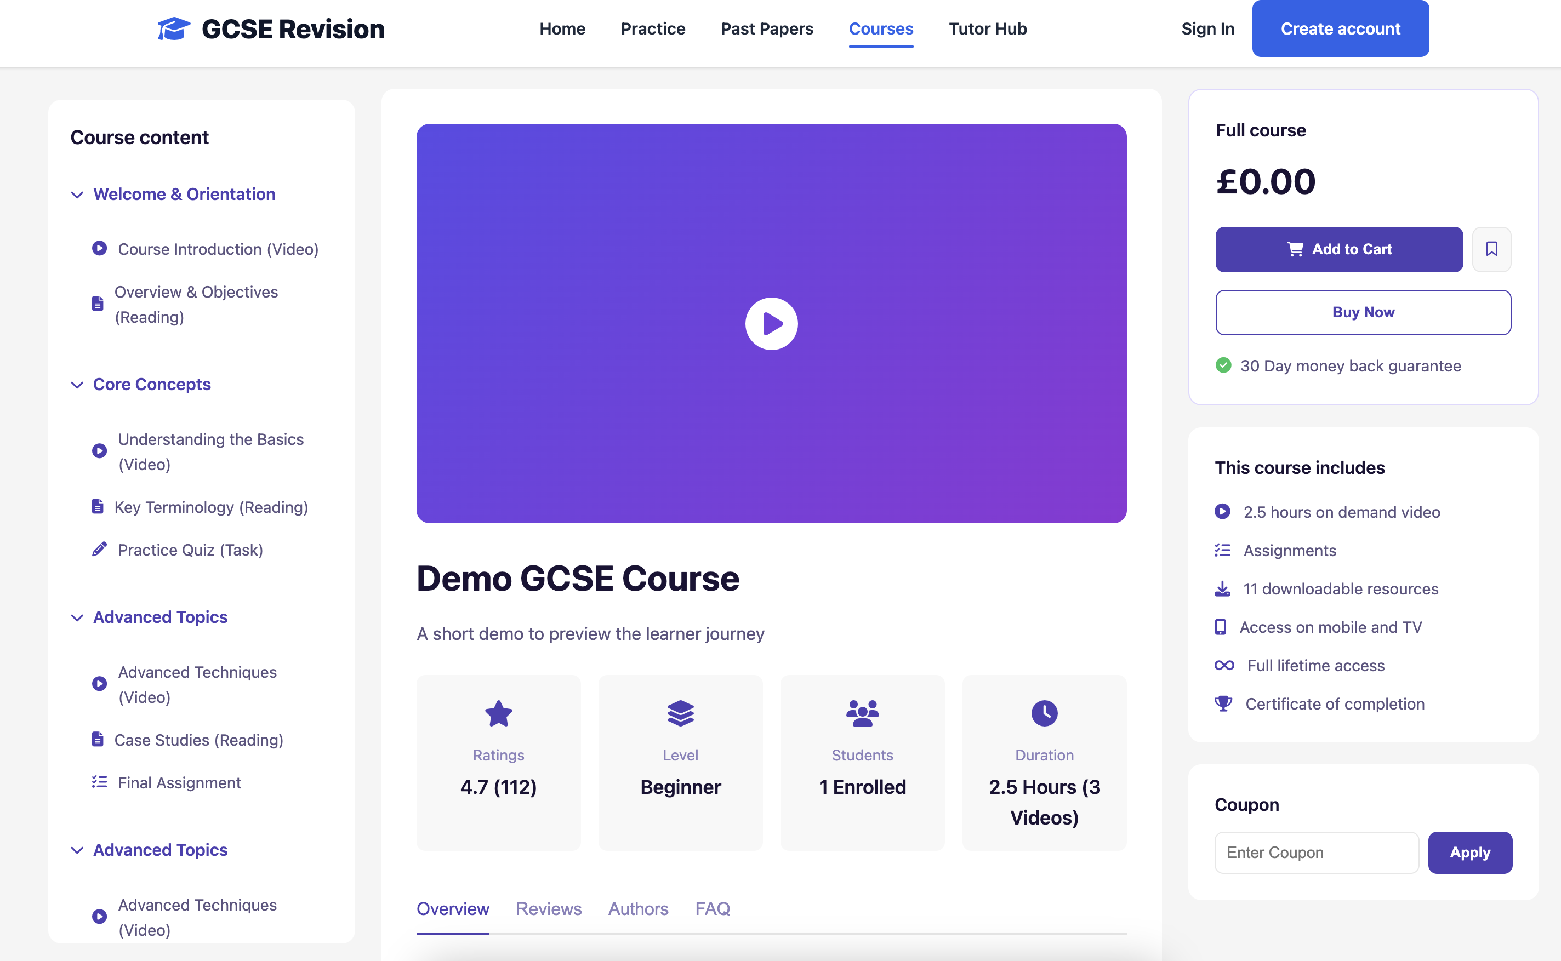The image size is (1561, 961).
Task: Select the video play icon on the course preview
Action: (771, 323)
